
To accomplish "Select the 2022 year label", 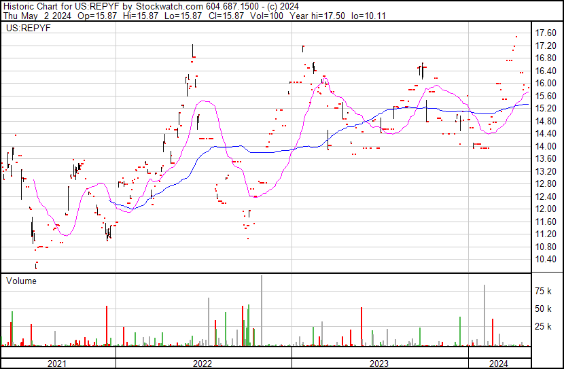I will [202, 364].
